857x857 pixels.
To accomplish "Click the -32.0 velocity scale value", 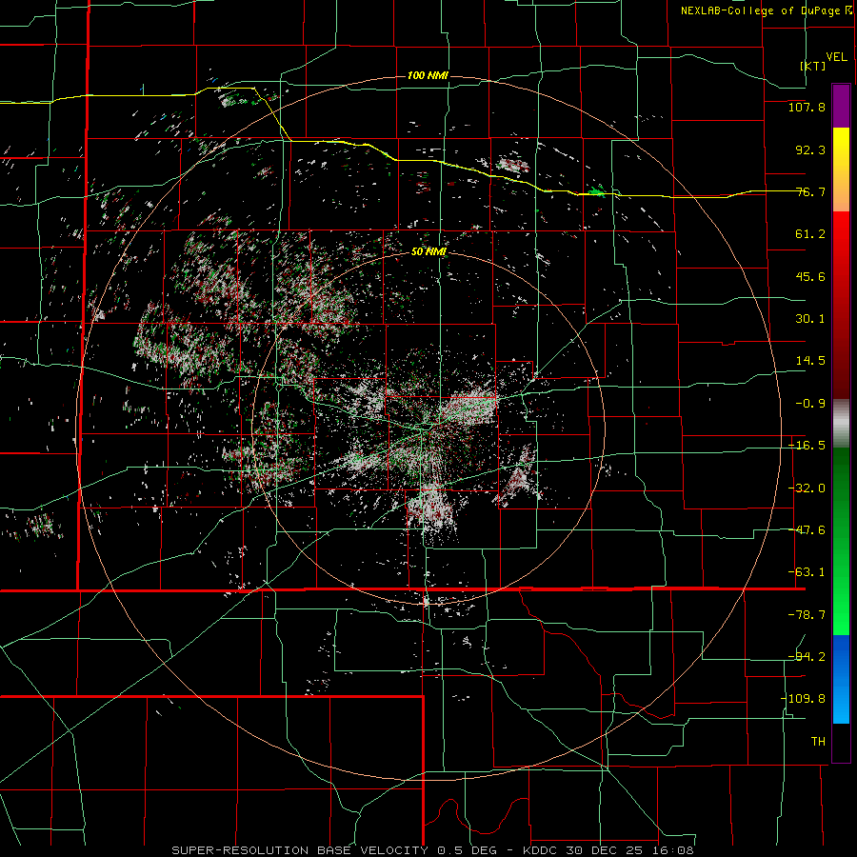I will point(807,488).
